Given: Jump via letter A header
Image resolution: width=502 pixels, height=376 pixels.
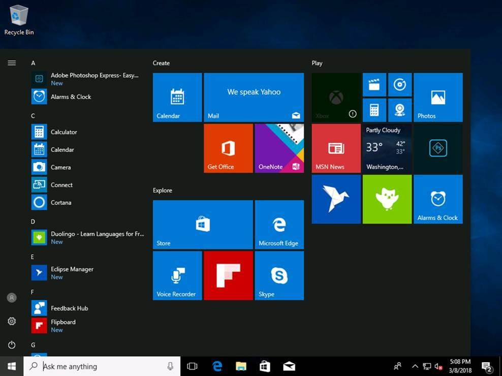Looking at the screenshot, I should coord(33,63).
